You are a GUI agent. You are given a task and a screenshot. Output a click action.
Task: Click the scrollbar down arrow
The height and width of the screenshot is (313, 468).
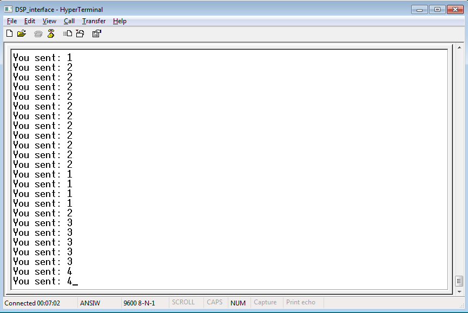(x=459, y=291)
